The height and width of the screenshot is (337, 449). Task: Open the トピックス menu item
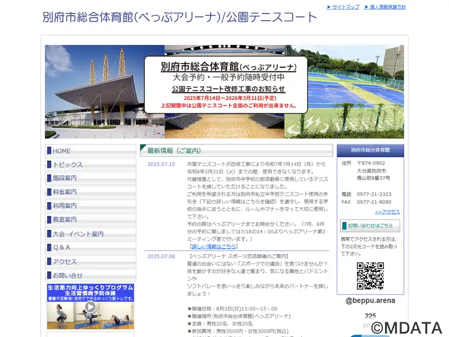click(x=90, y=165)
